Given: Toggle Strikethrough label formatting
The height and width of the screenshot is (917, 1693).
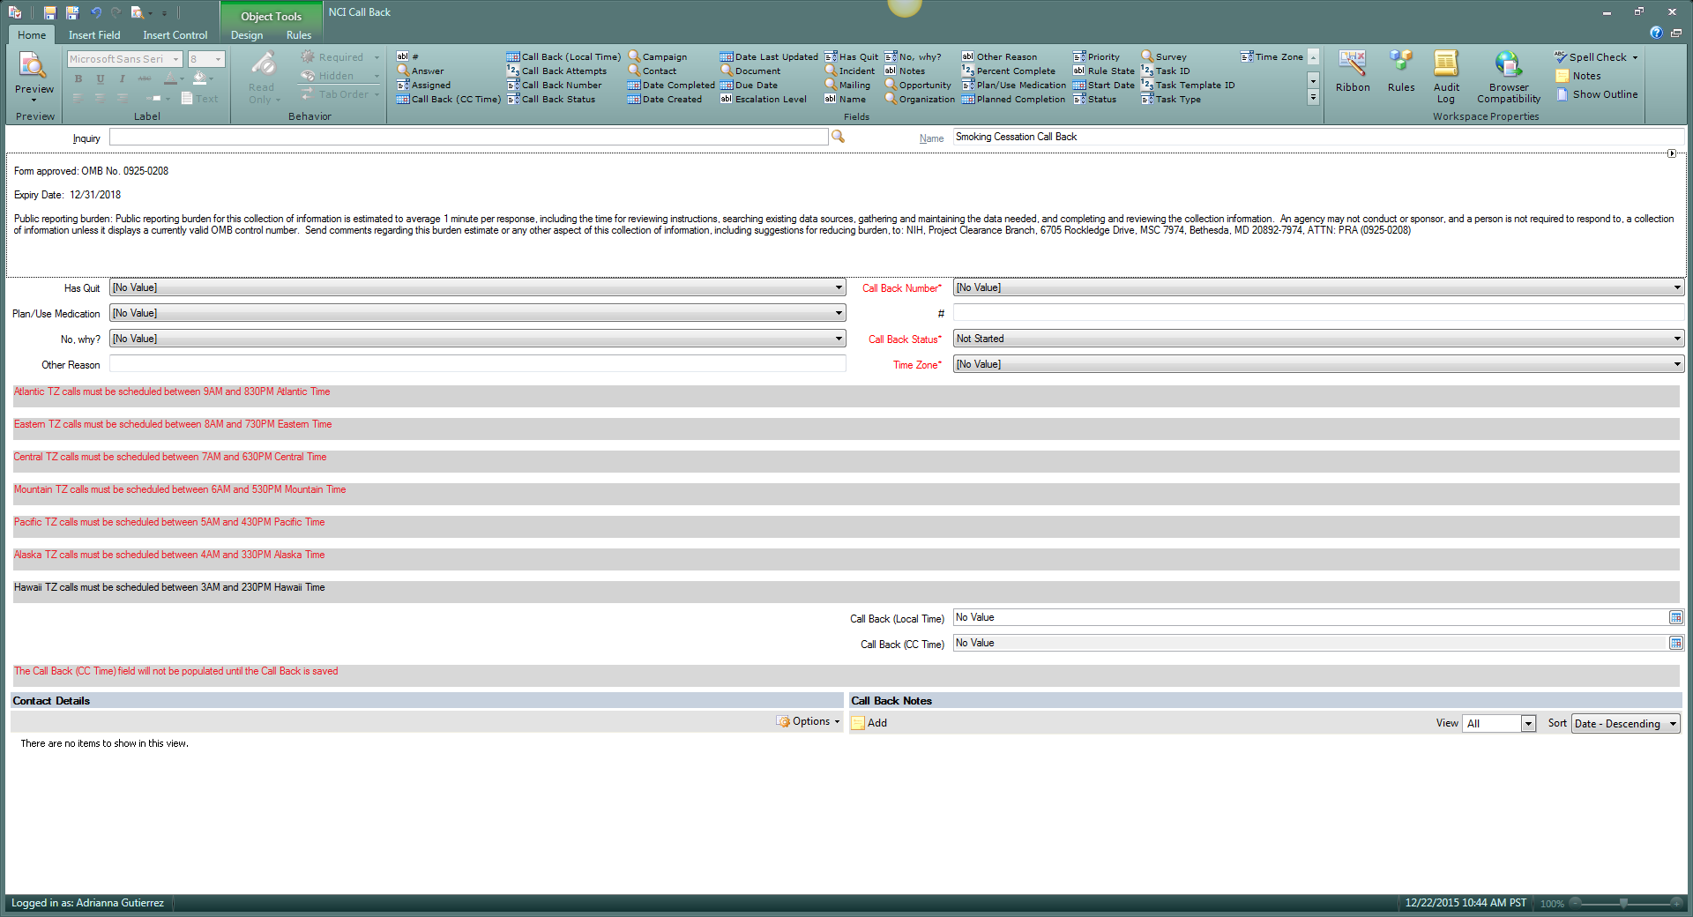Looking at the screenshot, I should click(x=145, y=78).
